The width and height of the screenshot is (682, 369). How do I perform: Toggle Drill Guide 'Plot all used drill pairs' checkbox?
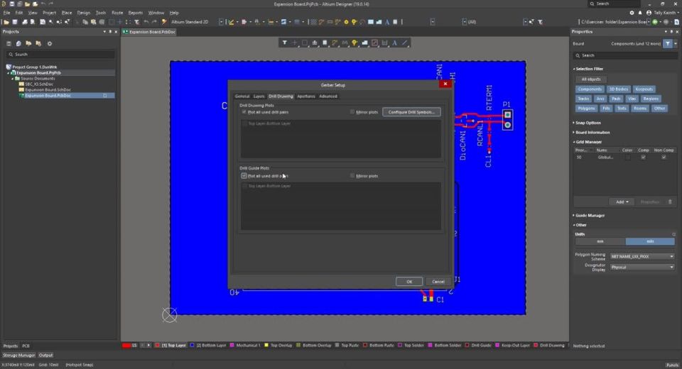(244, 175)
